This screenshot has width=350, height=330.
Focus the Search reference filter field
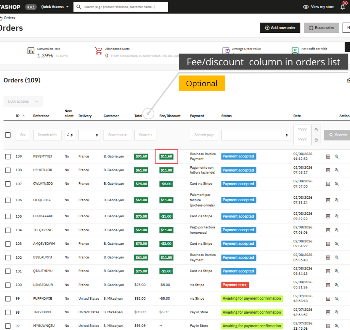click(x=47, y=135)
